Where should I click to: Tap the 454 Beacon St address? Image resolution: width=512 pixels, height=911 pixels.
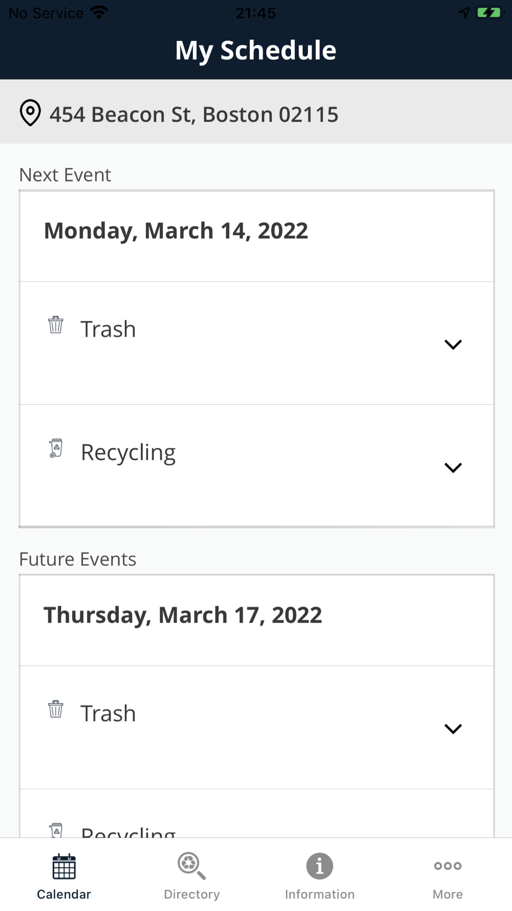194,114
